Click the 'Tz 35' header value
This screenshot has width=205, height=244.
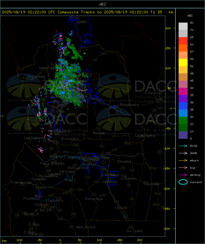coord(156,12)
